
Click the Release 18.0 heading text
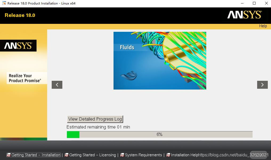(20, 15)
